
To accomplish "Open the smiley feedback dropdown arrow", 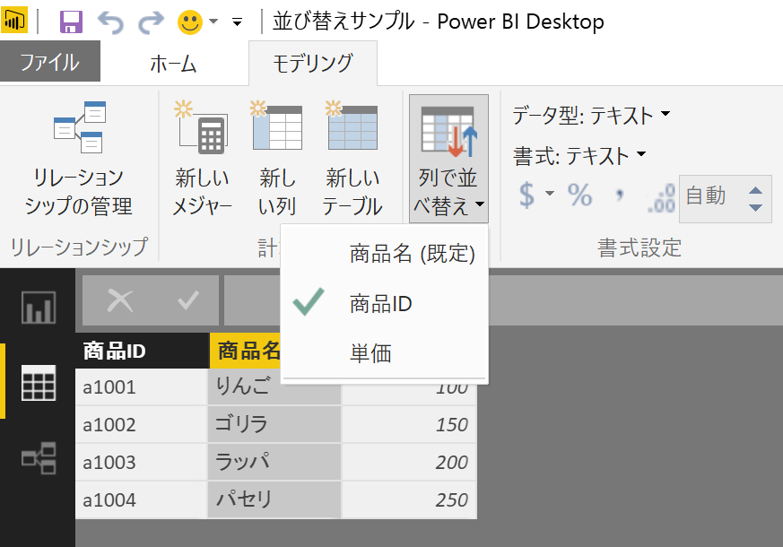I will [213, 22].
